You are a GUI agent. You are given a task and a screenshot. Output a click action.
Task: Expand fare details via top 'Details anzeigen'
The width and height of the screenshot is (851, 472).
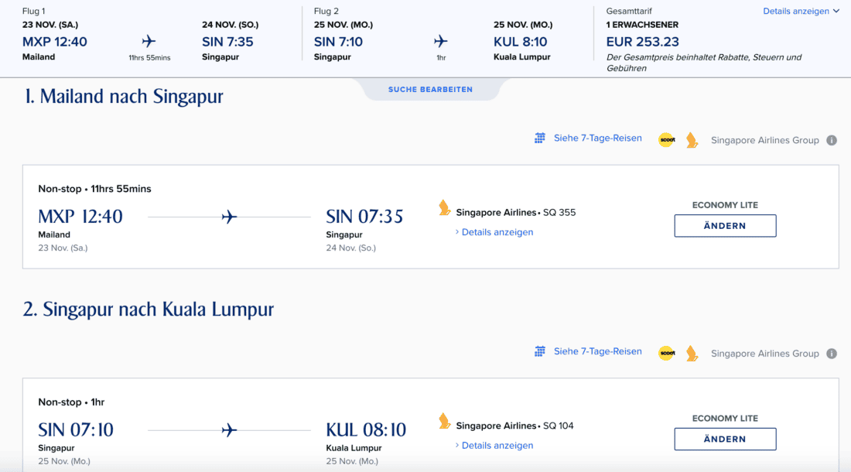801,12
